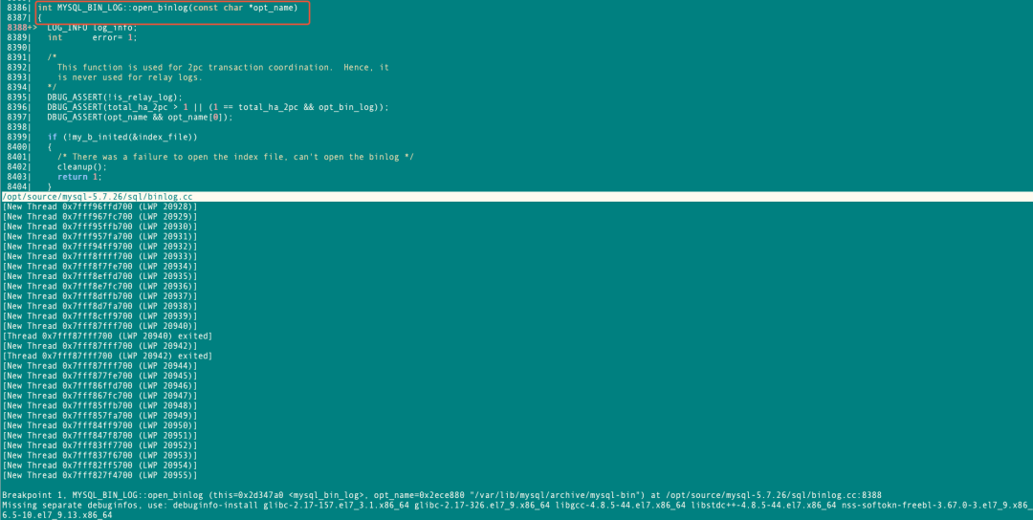Click 'Thread (LWP 20942) exited' message
The image size is (1033, 520).
click(107, 356)
